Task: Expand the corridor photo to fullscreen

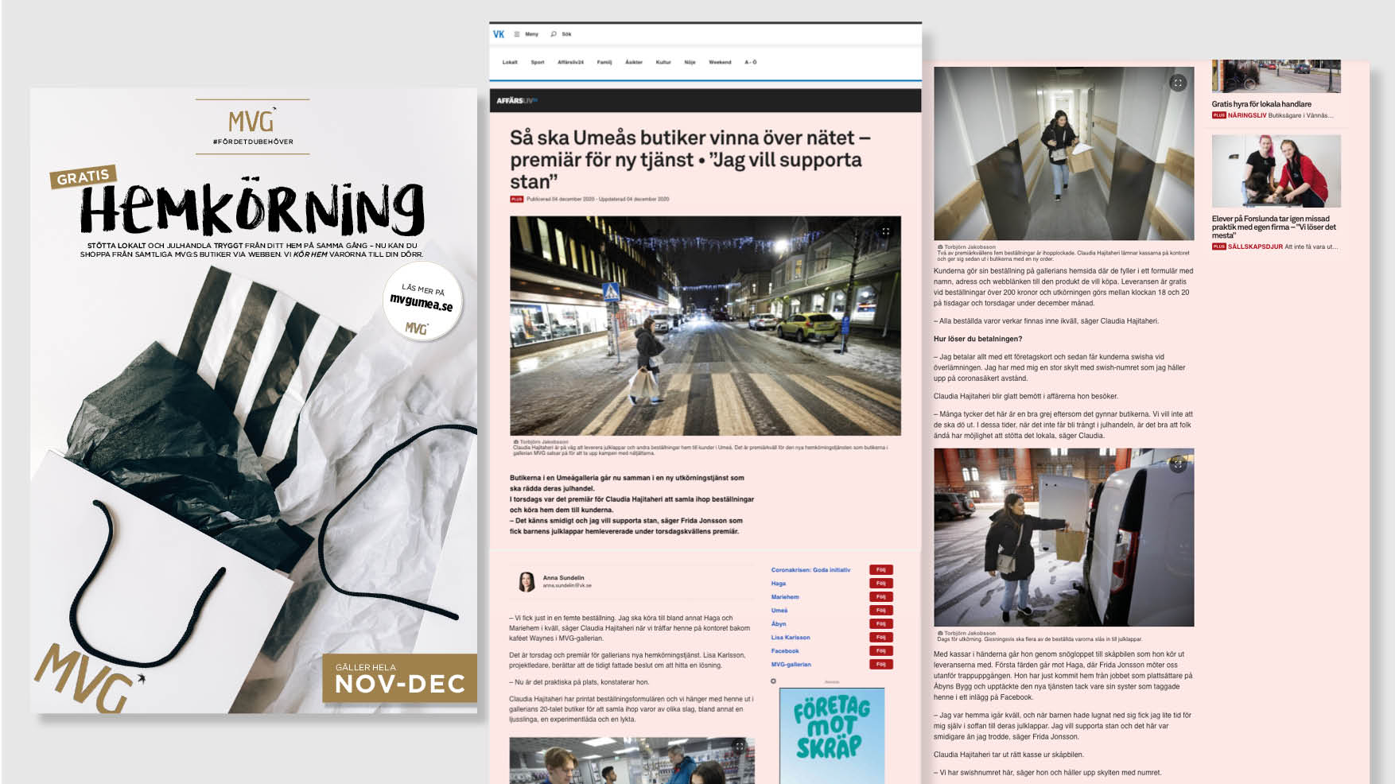Action: 1178,83
